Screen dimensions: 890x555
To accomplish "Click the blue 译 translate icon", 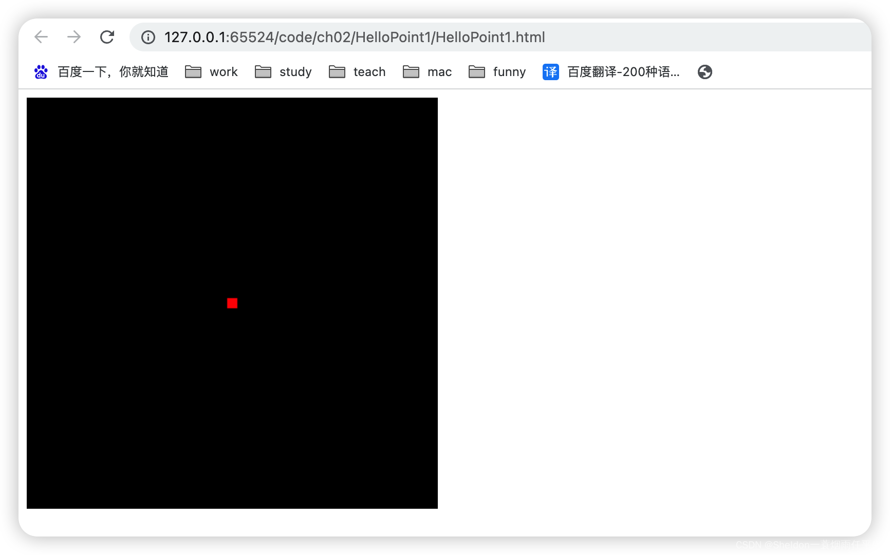I will coord(551,72).
